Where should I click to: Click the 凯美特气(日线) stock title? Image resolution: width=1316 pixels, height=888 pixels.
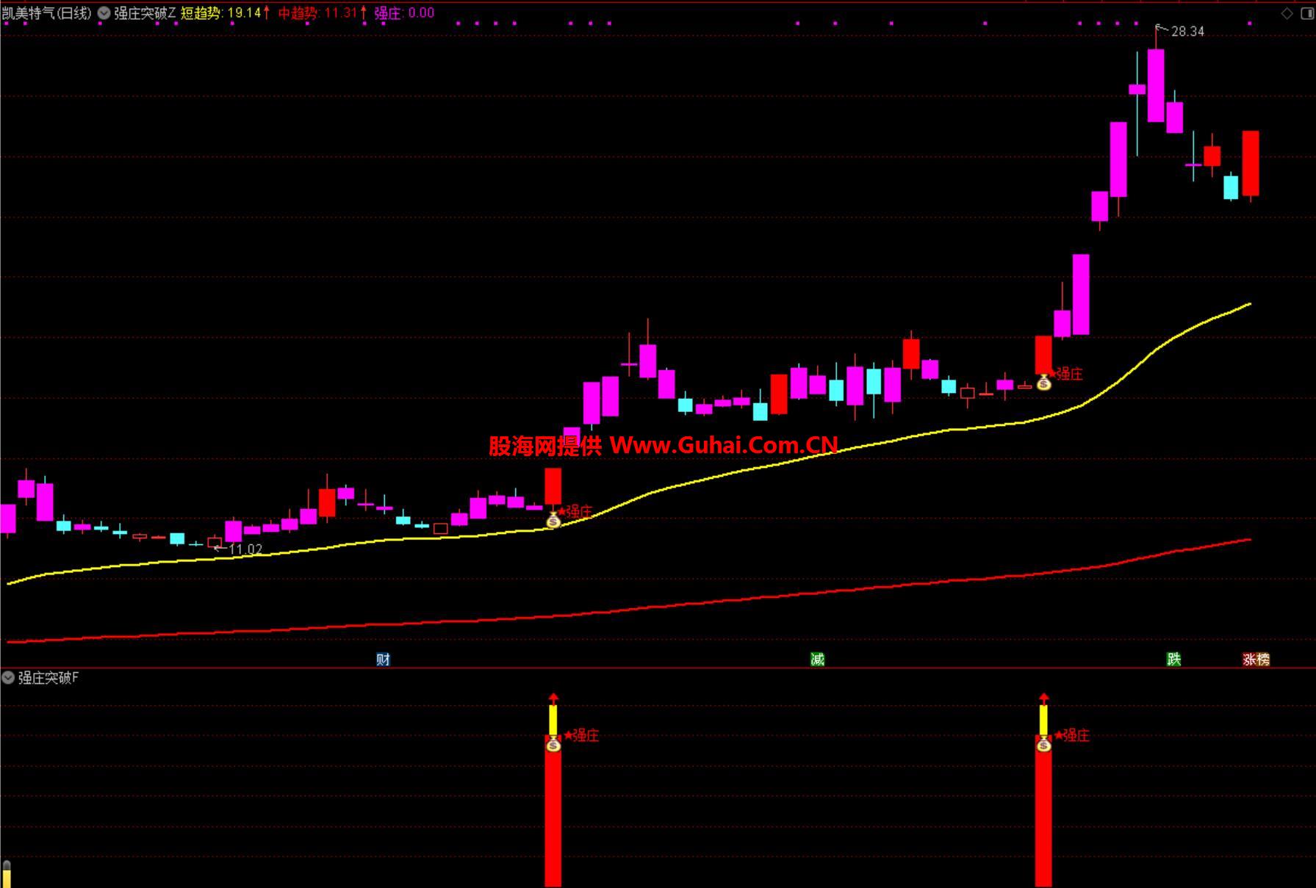[47, 13]
